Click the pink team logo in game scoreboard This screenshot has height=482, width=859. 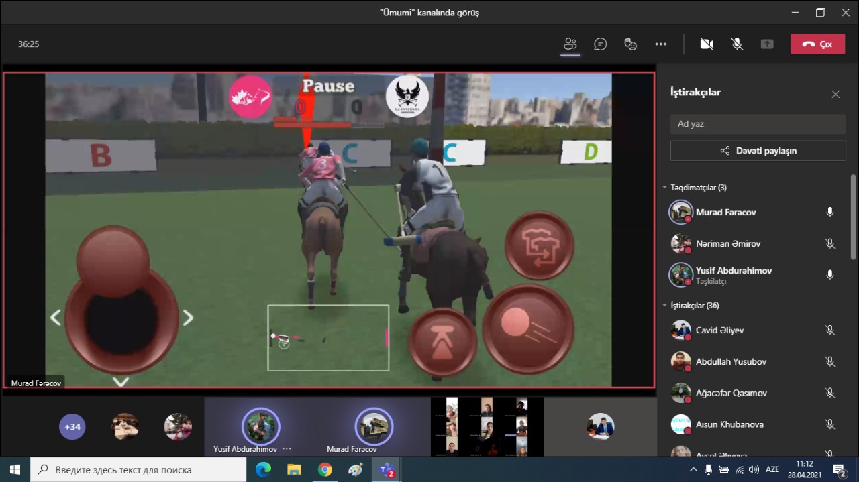pos(251,97)
